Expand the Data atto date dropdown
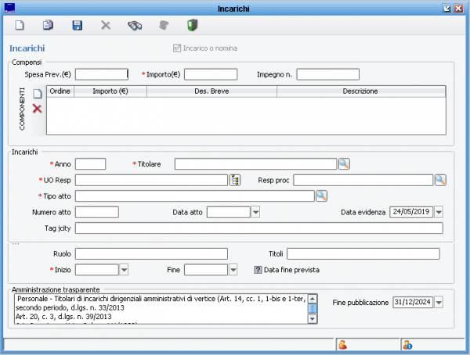This screenshot has width=470, height=355. tap(255, 212)
